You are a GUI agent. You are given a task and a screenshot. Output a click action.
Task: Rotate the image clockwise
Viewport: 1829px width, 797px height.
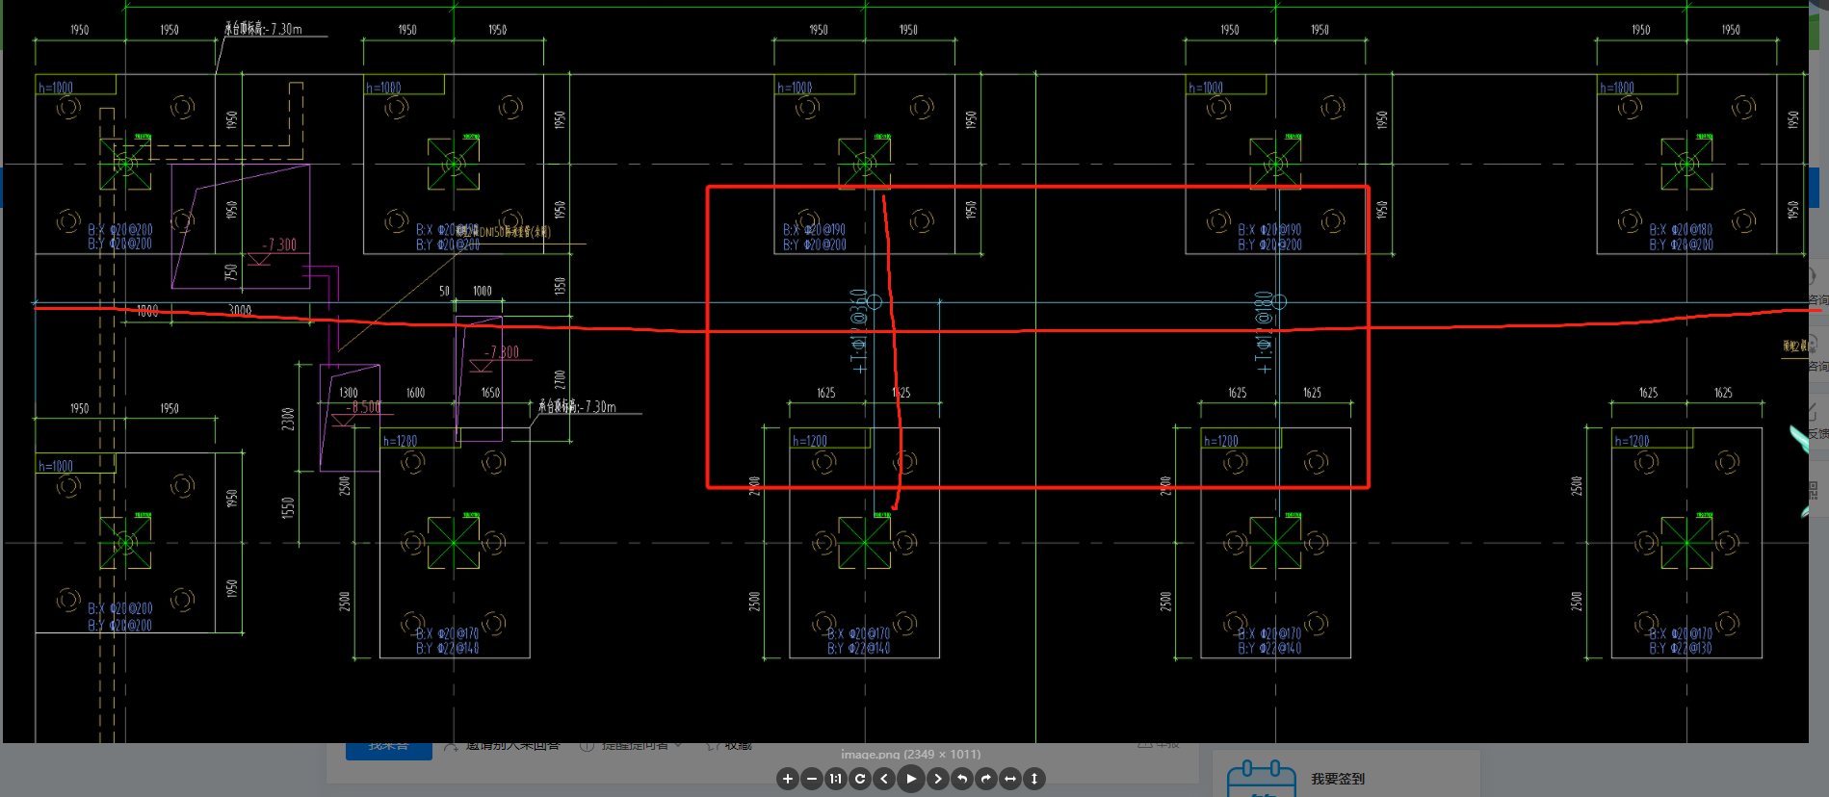click(986, 779)
